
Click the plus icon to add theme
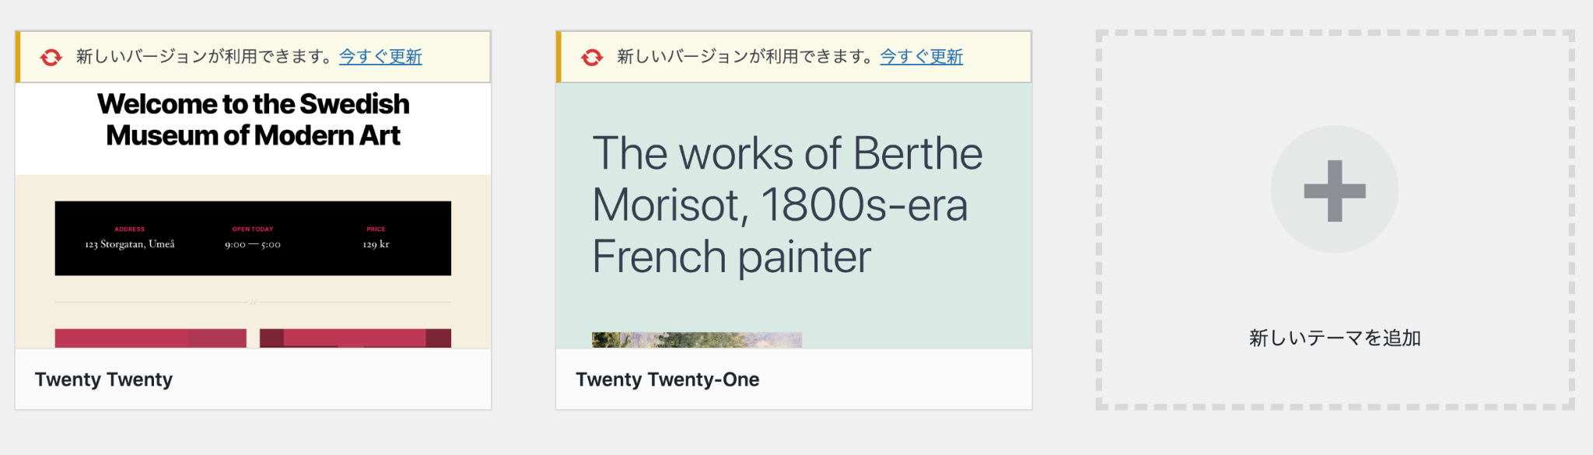(1335, 190)
